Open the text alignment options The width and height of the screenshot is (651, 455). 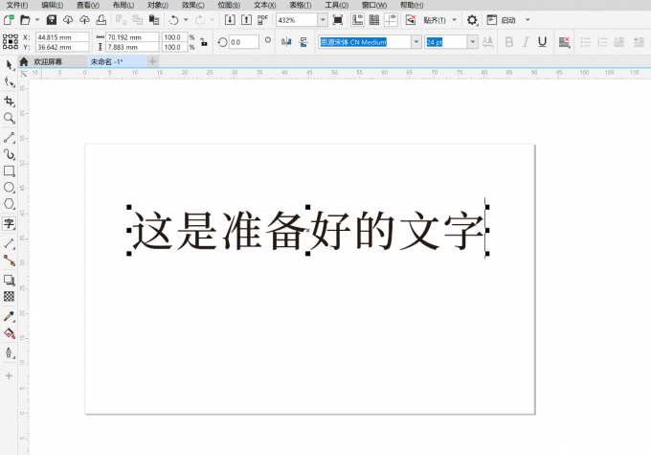tap(565, 42)
